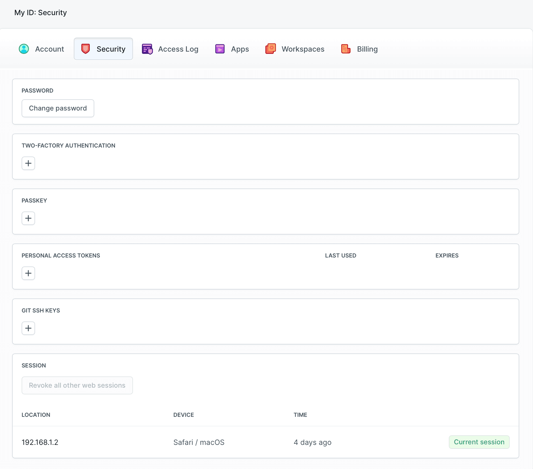Click the My ID: Security heading
The height and width of the screenshot is (469, 533).
click(x=41, y=12)
